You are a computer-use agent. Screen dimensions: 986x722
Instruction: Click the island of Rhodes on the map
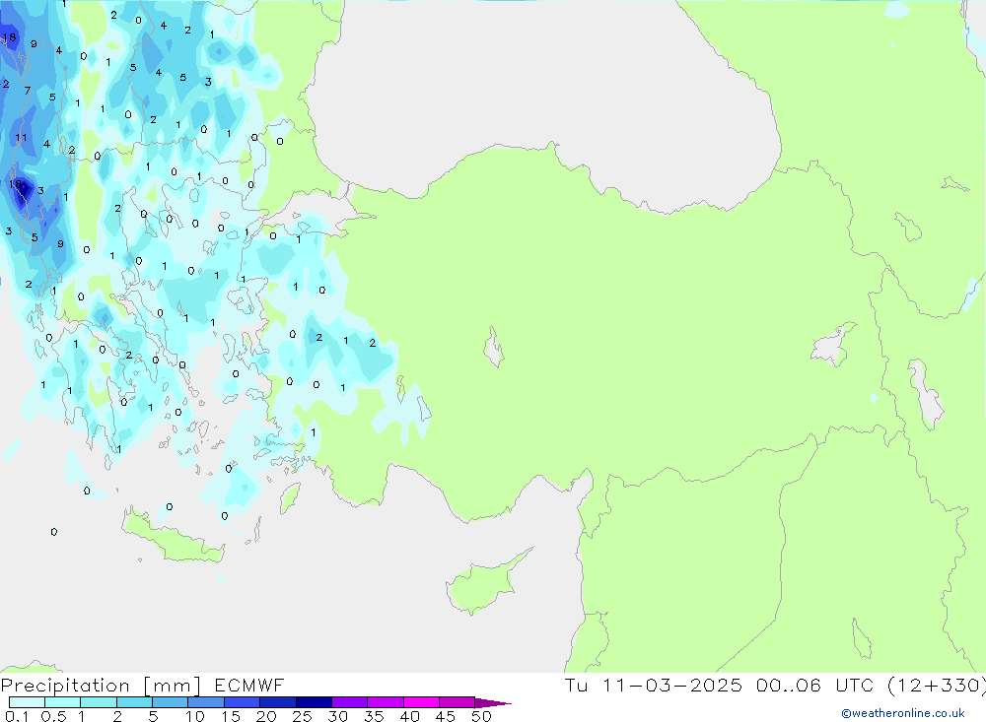click(x=289, y=497)
